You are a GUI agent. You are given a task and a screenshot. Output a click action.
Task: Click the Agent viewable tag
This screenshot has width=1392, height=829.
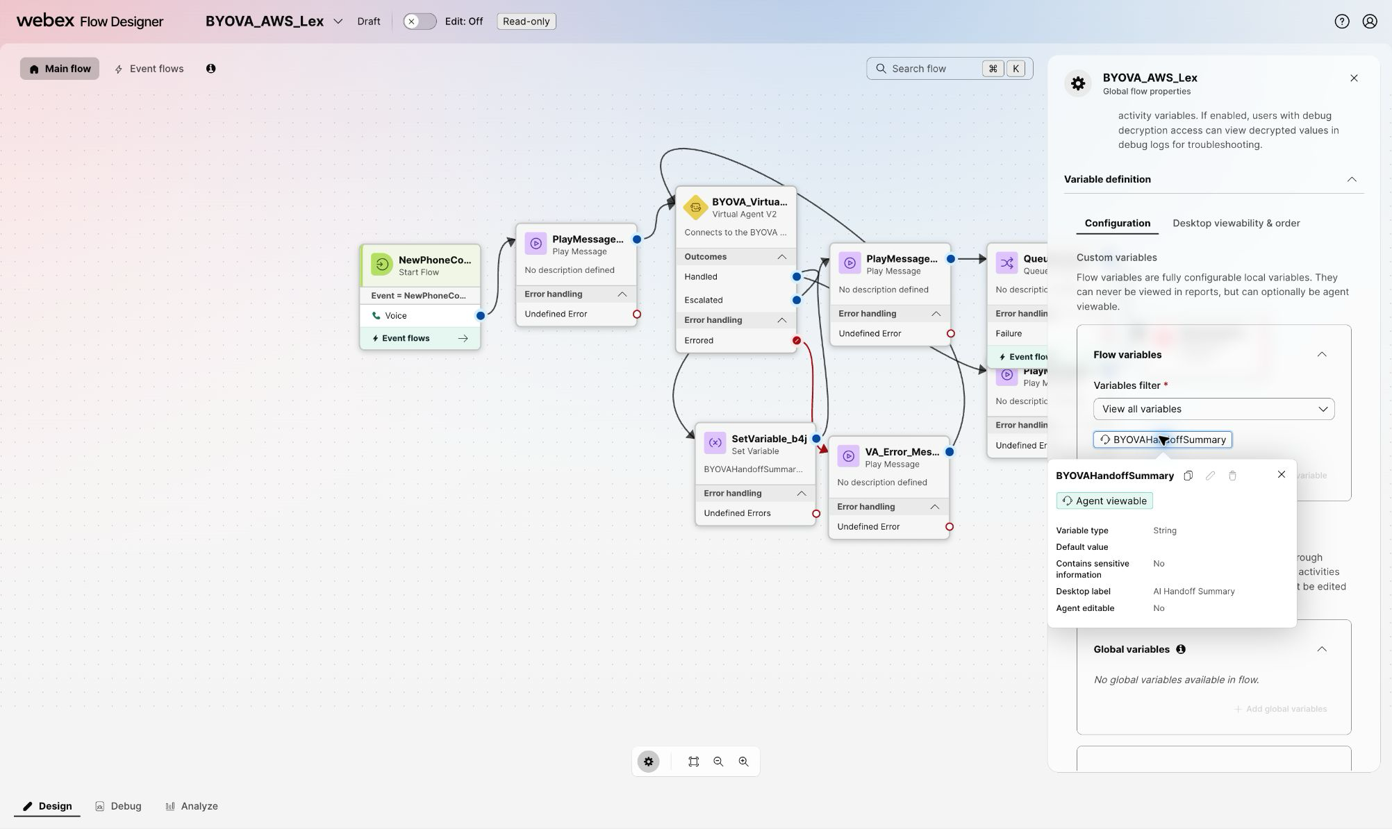point(1104,501)
